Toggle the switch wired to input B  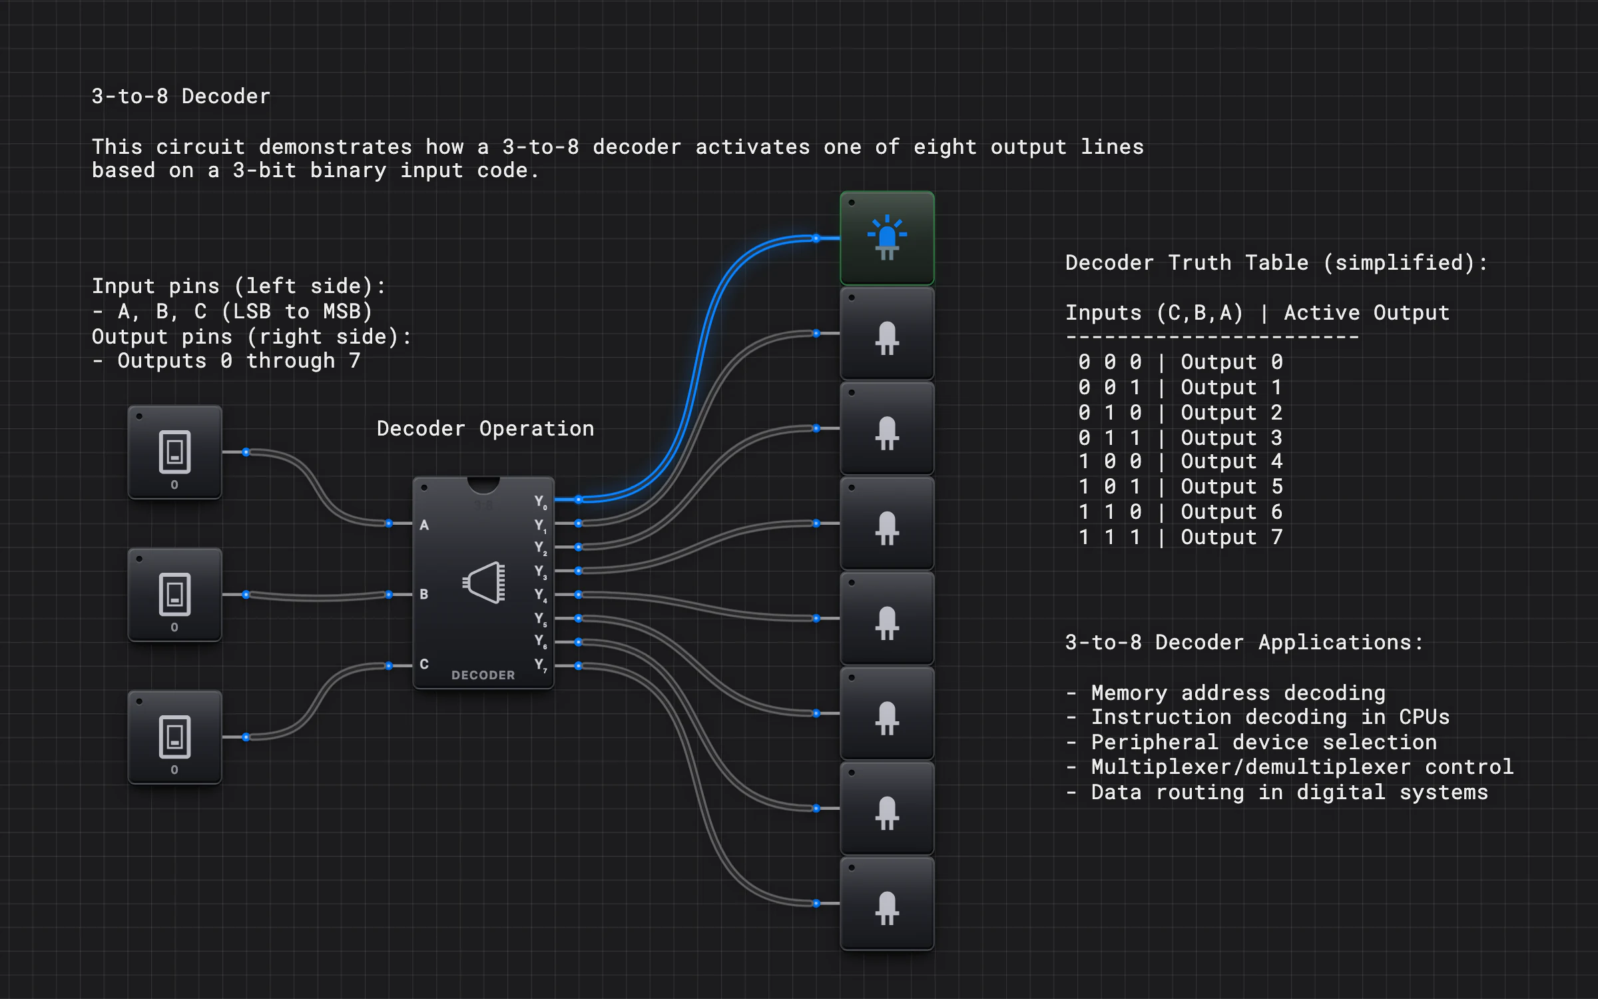coord(174,595)
